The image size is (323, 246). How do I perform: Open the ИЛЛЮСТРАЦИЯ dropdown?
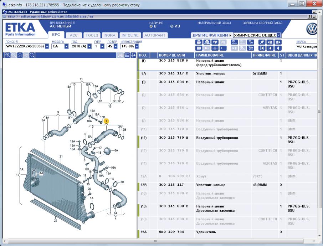click(x=137, y=46)
